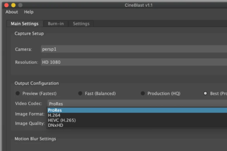This screenshot has height=151, width=227.
Task: Select the DNxHD codec option
Action: click(55, 125)
